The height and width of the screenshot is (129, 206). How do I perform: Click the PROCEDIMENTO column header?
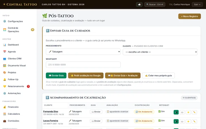coord(77,105)
